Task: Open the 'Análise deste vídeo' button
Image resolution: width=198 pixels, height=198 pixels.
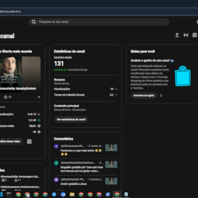Action: coord(11,142)
